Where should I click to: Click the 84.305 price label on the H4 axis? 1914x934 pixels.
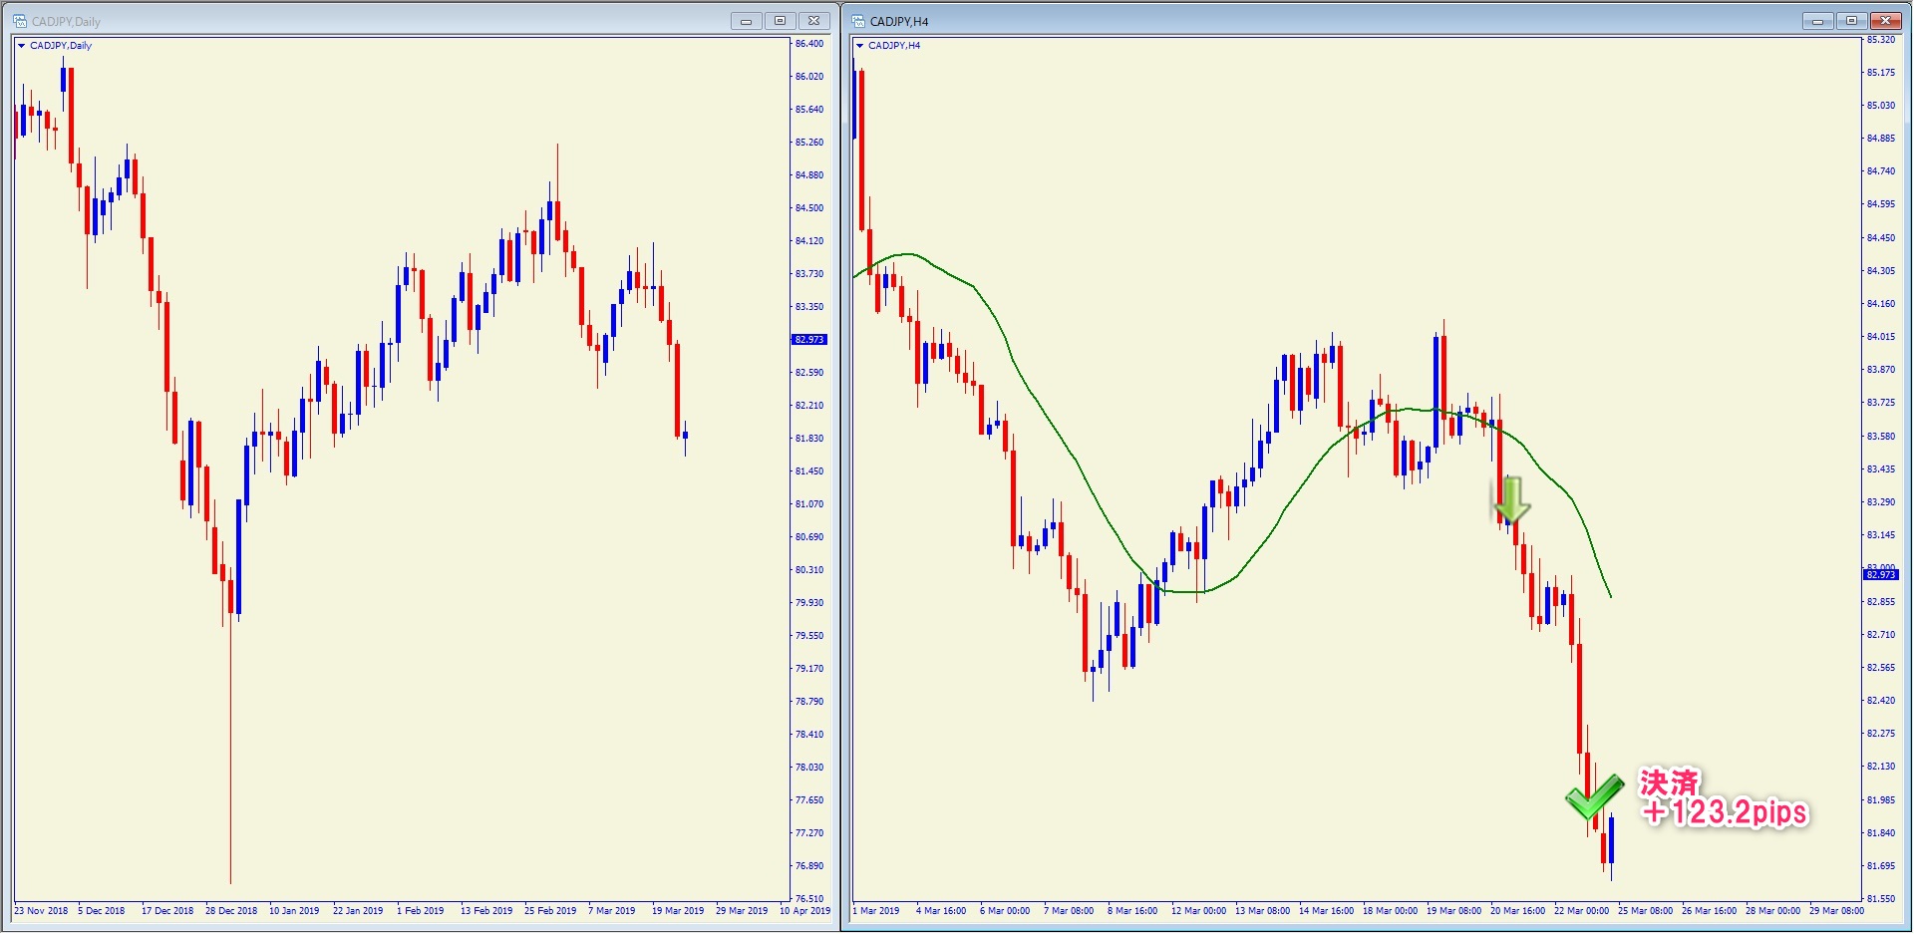tap(1881, 271)
